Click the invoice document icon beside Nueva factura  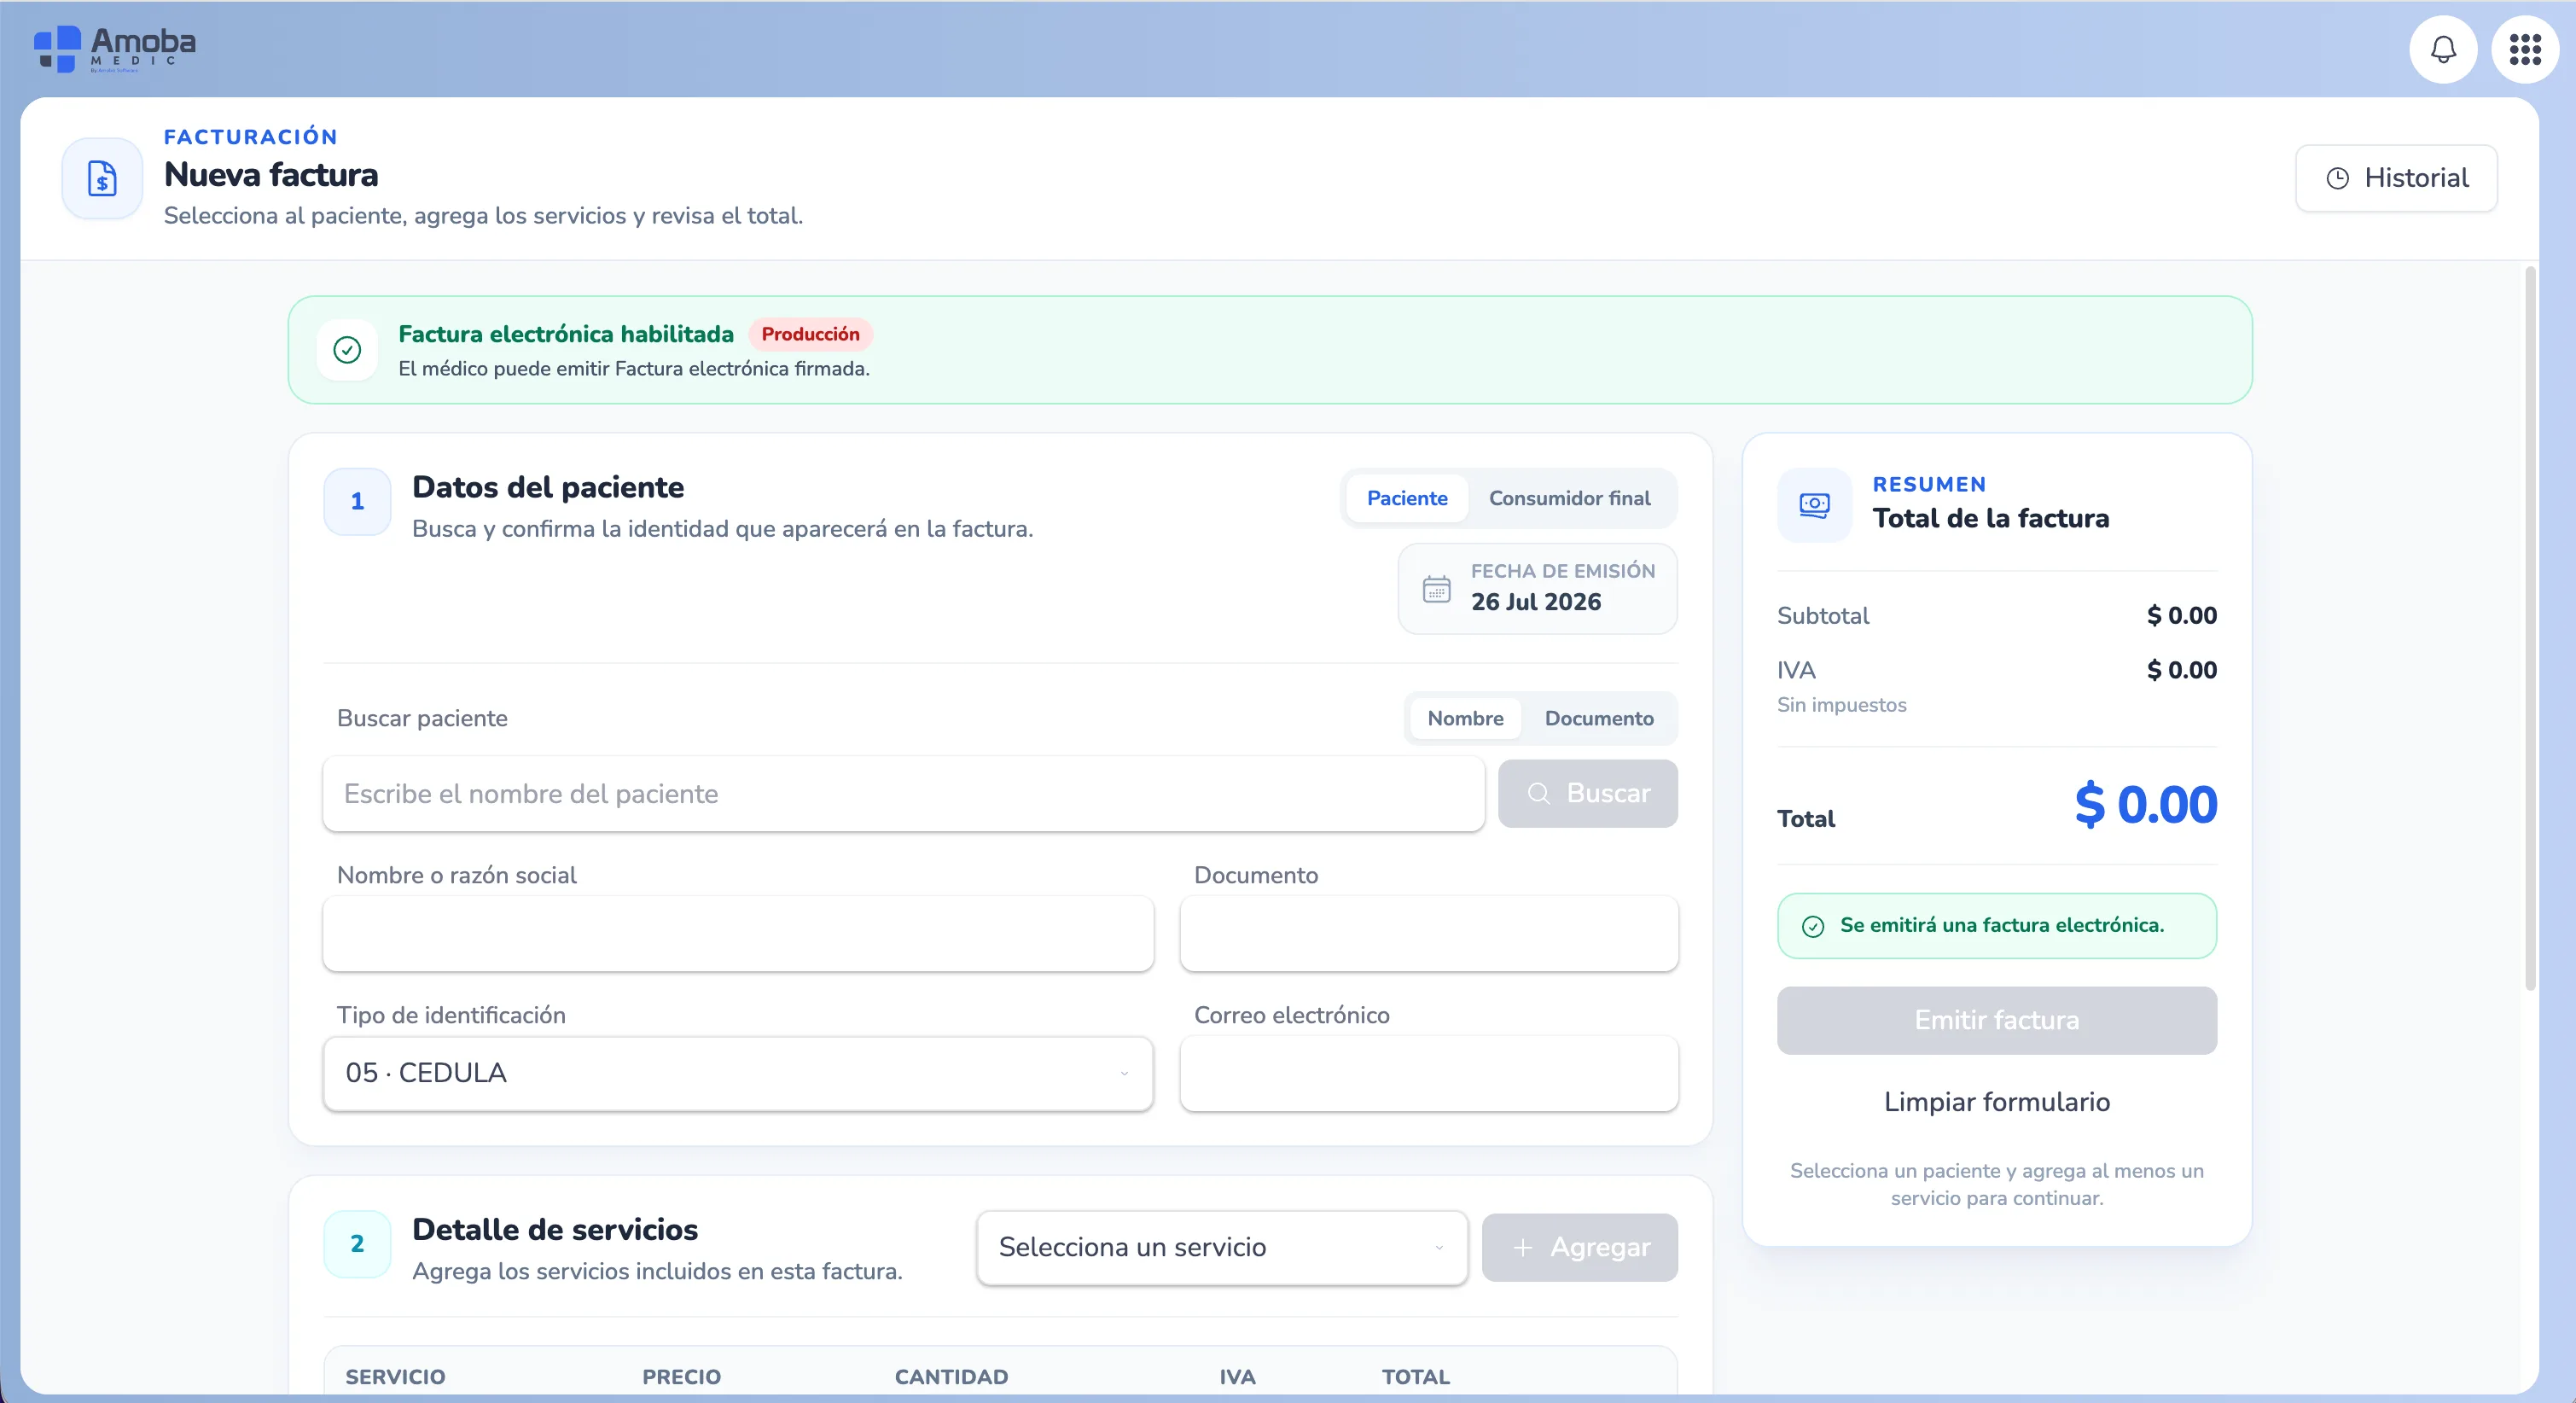click(x=102, y=178)
